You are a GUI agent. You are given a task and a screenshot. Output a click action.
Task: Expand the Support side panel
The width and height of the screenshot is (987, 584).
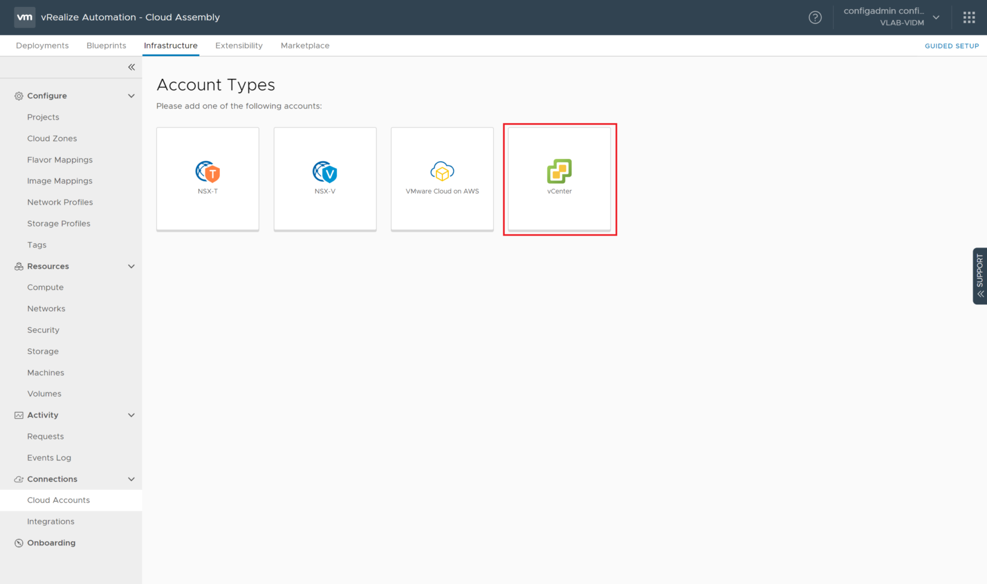[x=979, y=276]
